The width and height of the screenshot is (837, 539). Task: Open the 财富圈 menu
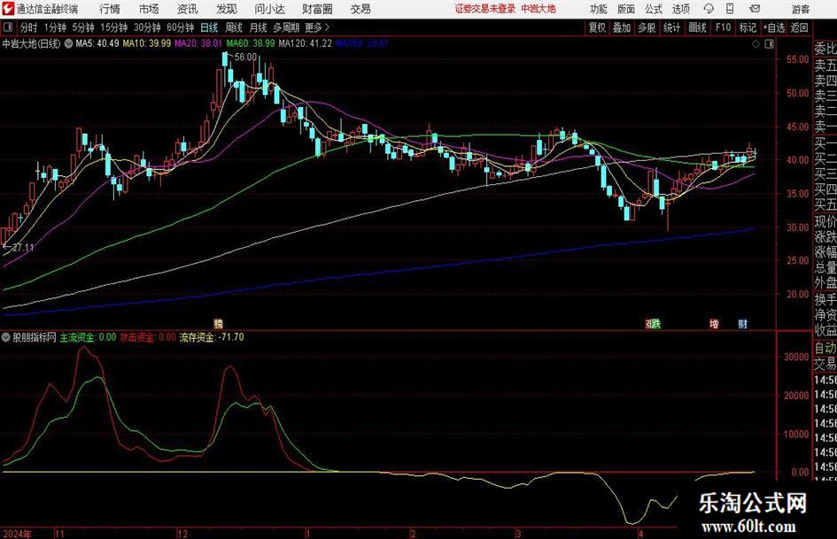tap(317, 9)
